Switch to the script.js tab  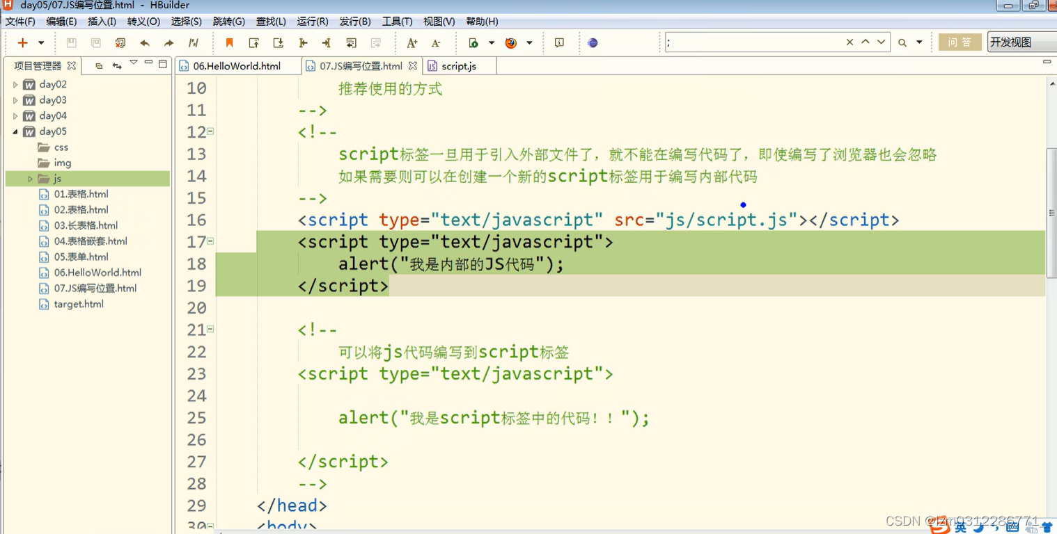[460, 65]
